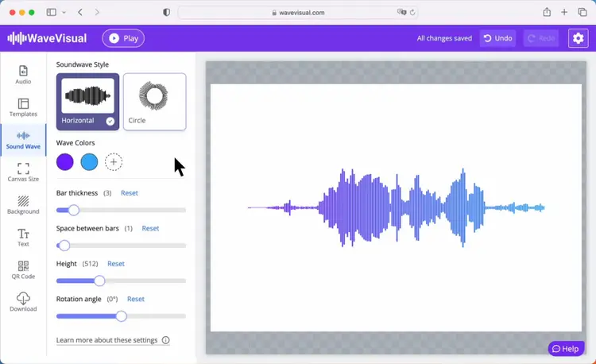
Task: Reset the Bar thickness value
Action: click(x=130, y=193)
